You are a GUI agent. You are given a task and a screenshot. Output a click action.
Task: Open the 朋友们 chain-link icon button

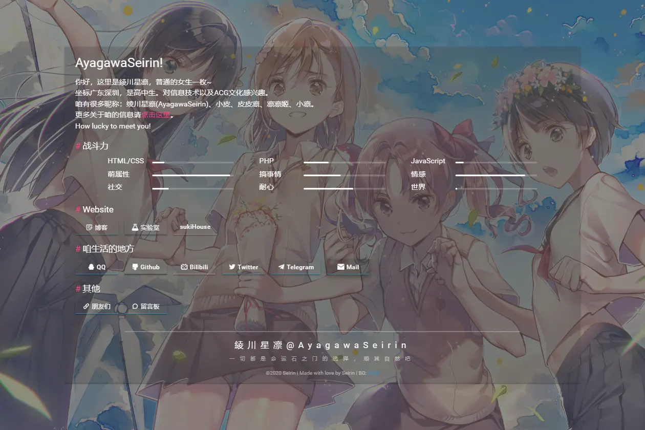point(97,307)
